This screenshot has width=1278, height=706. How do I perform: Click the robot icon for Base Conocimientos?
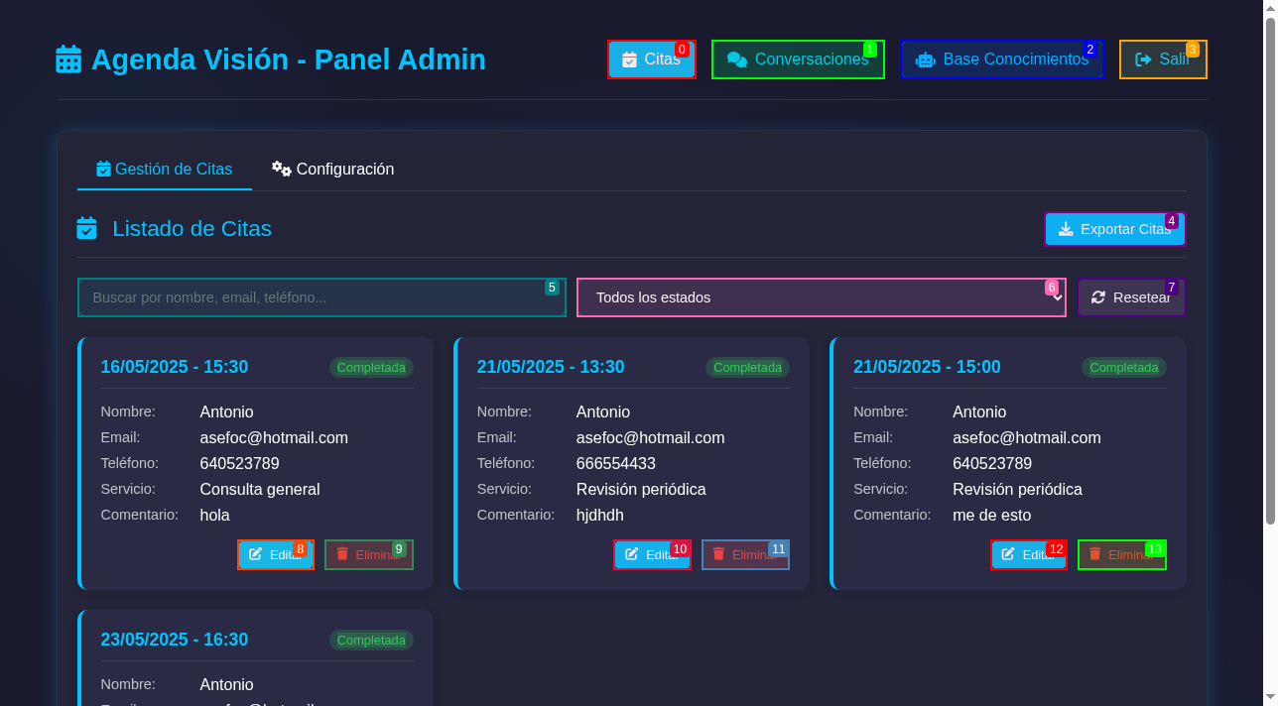coord(925,59)
